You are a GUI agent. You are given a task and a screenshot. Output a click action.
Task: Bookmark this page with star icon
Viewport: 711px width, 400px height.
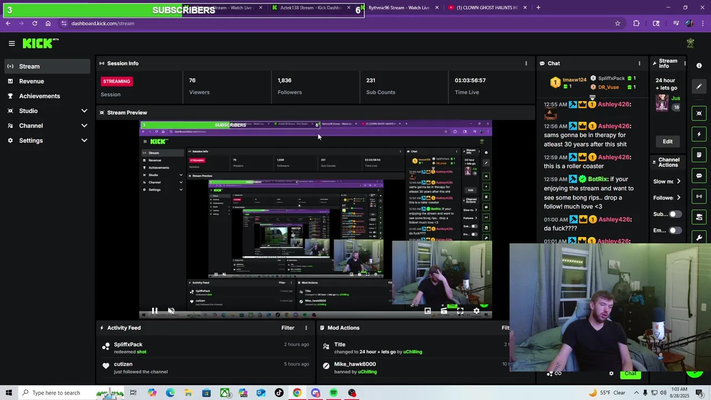[617, 23]
